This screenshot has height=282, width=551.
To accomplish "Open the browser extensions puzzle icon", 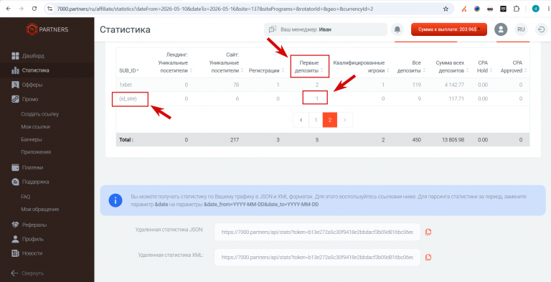I will click(517, 9).
